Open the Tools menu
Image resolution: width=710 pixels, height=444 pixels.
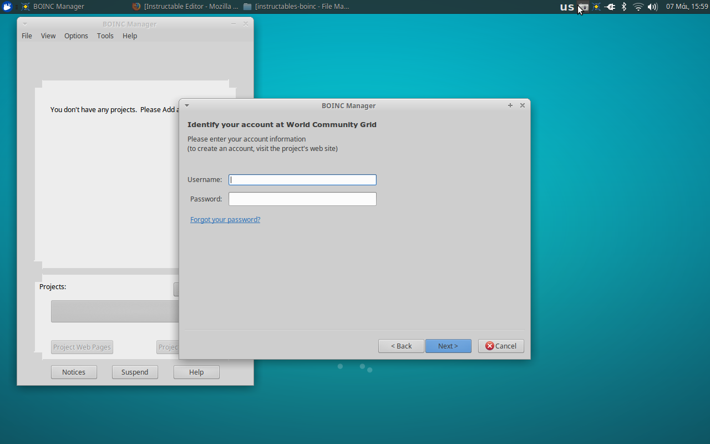(105, 36)
